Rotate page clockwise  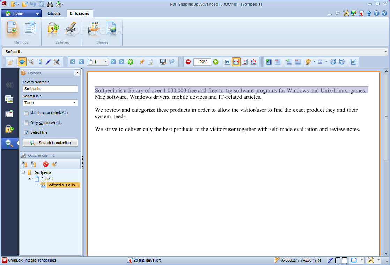[342, 62]
